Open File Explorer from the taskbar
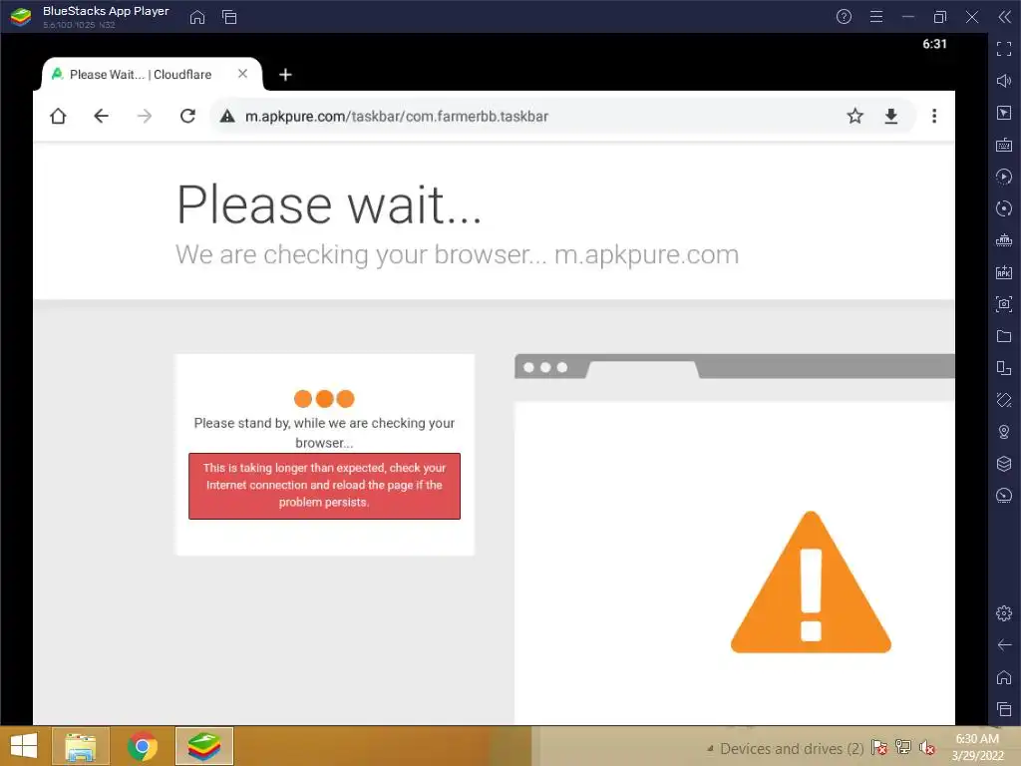The width and height of the screenshot is (1021, 766). click(x=80, y=746)
